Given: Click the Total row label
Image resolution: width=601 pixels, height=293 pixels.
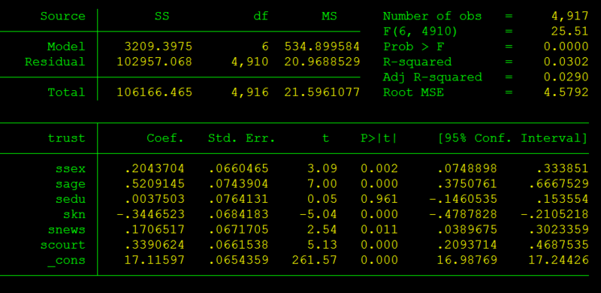Looking at the screenshot, I should 66,92.
